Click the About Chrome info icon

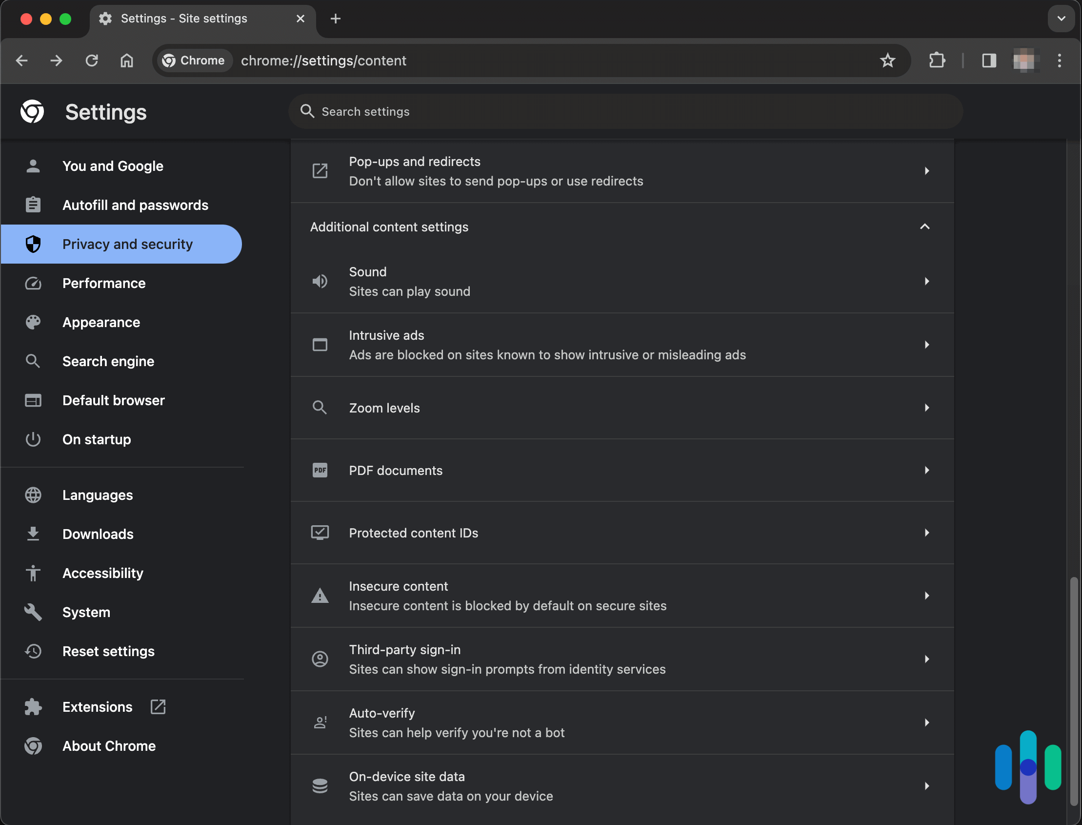coord(32,745)
